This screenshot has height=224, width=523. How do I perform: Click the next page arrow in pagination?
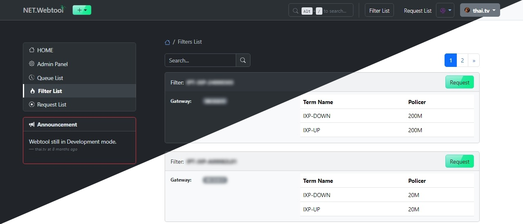coord(474,60)
